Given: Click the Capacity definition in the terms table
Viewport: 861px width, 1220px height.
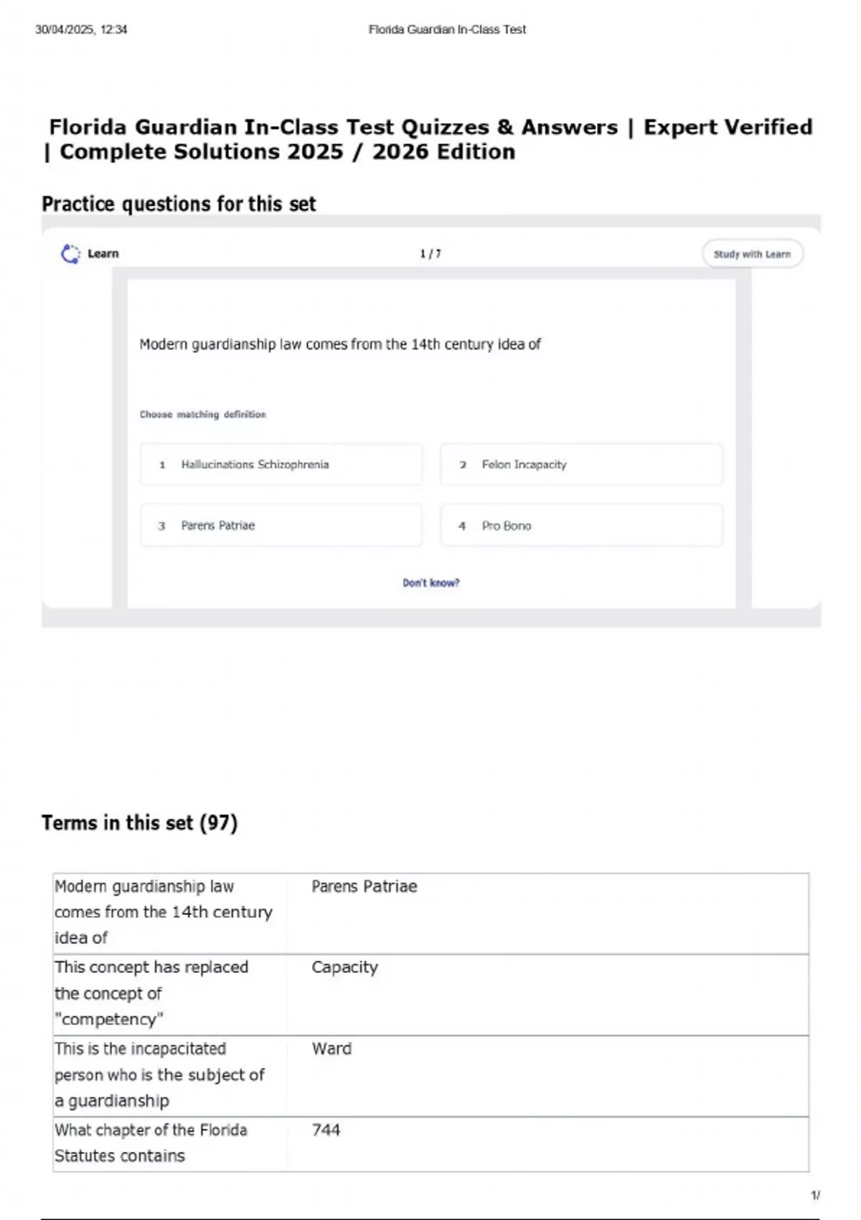Looking at the screenshot, I should pyautogui.click(x=344, y=967).
